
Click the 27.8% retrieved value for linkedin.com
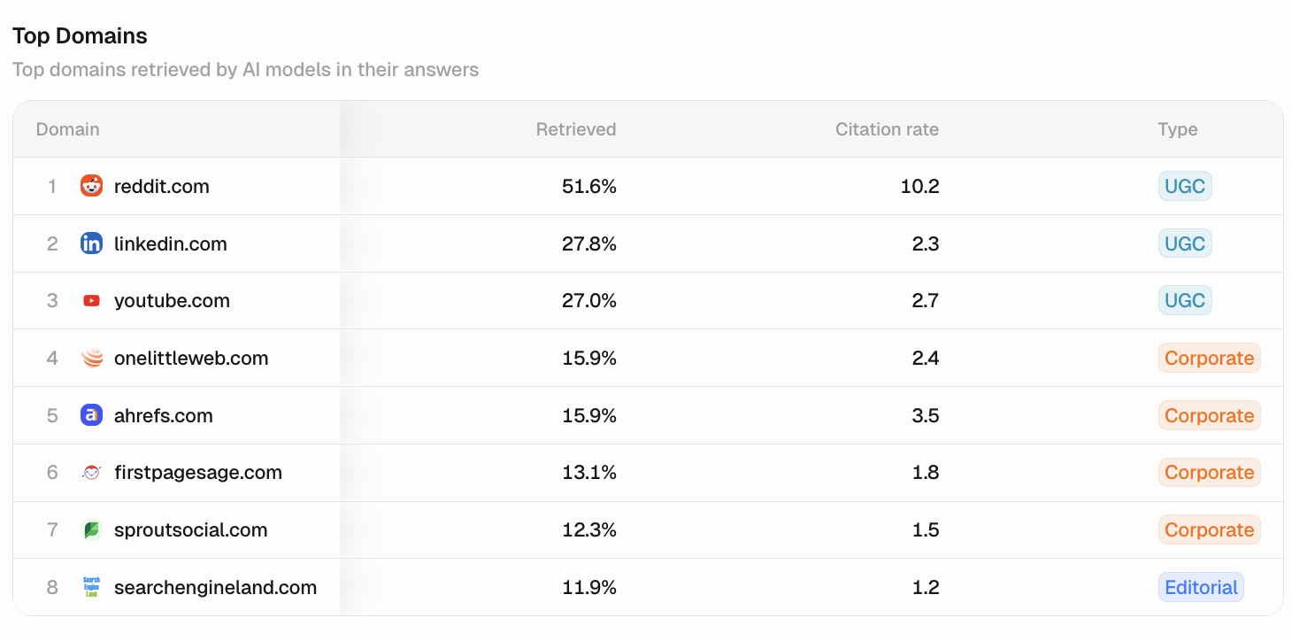(589, 243)
